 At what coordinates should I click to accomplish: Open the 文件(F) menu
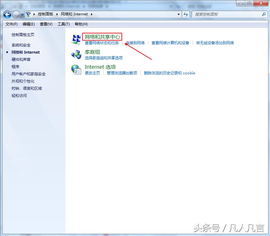point(11,24)
